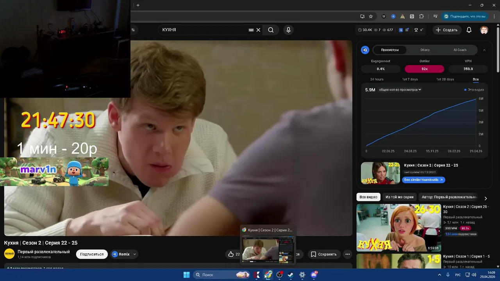Select the 1st 28 days range
Viewport: 500px width, 281px height.
tap(445, 79)
